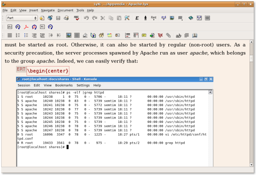
Task: Click the undo arrow icon
Action: (86, 18)
